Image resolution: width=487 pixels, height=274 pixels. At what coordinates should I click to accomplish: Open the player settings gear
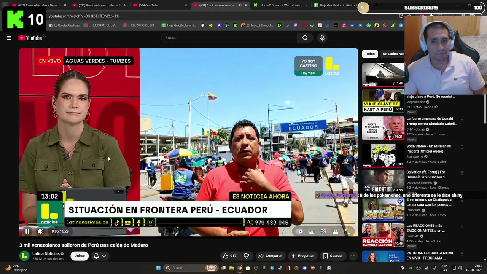(323, 231)
